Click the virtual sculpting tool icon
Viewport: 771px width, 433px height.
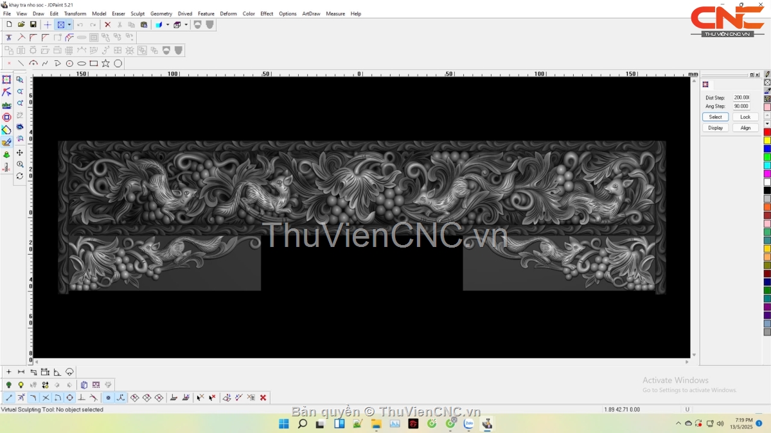[x=6, y=142]
